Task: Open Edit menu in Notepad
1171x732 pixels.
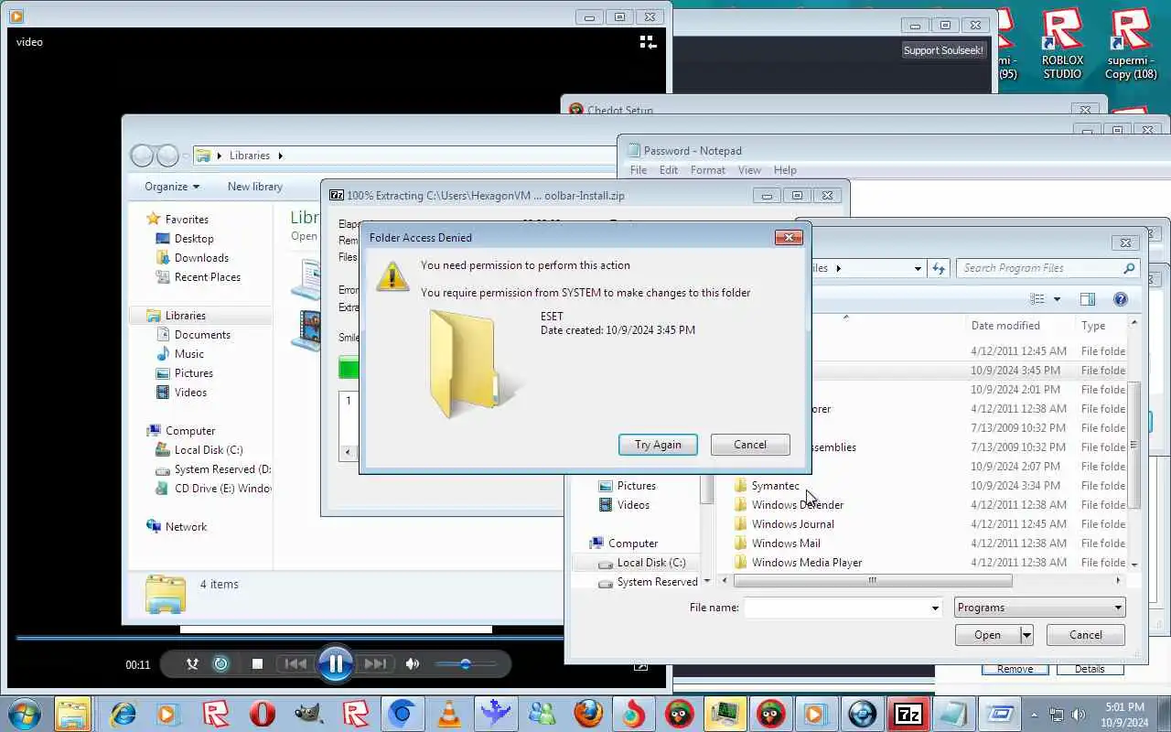Action: pyautogui.click(x=669, y=170)
